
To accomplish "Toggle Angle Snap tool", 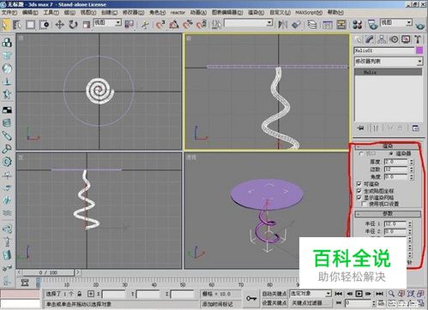I will pyautogui.click(x=174, y=25).
